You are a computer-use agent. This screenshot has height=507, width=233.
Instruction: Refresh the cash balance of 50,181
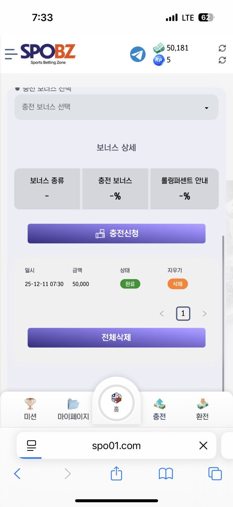pos(222,48)
